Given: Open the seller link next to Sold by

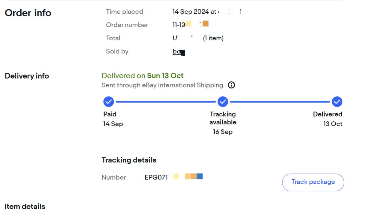Looking at the screenshot, I should click(179, 52).
